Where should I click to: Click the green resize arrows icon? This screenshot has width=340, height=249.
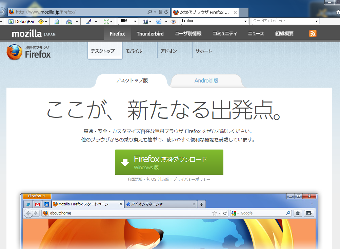tap(106, 21)
